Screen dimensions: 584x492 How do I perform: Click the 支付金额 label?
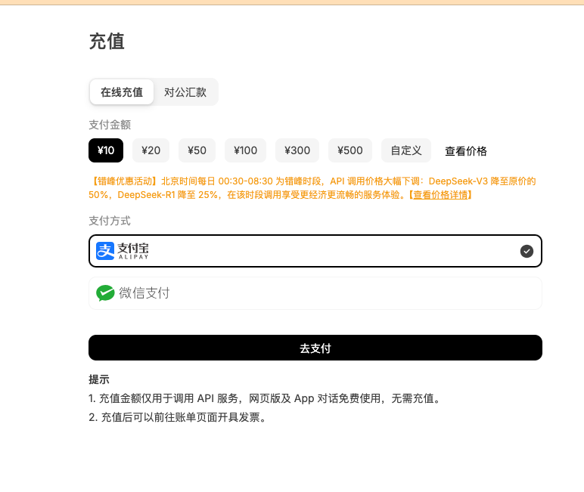coord(110,125)
